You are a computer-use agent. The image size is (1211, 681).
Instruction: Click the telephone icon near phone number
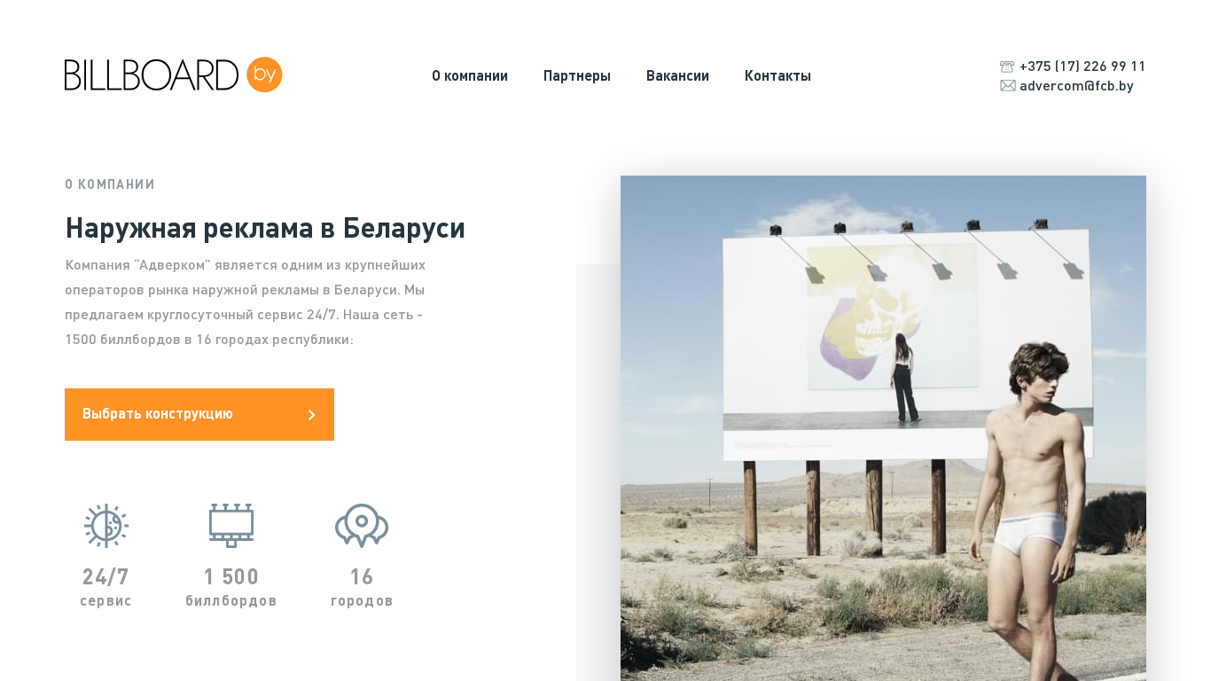[1007, 67]
